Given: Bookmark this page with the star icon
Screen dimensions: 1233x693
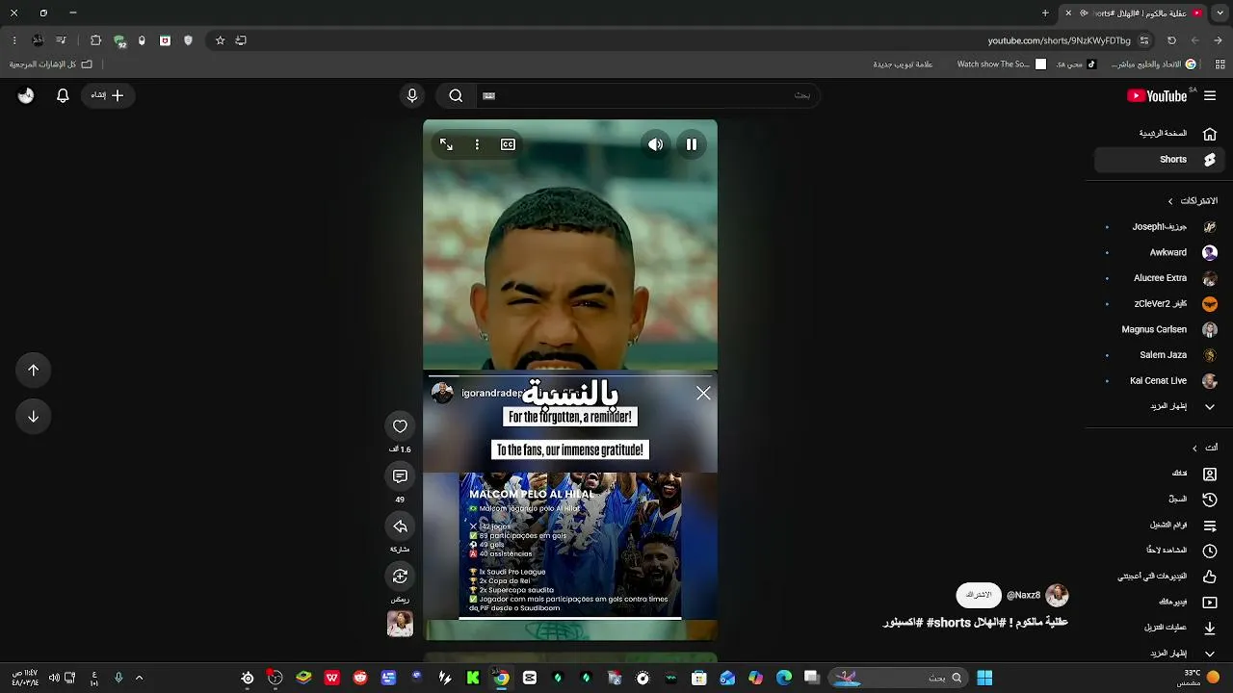Looking at the screenshot, I should point(220,40).
